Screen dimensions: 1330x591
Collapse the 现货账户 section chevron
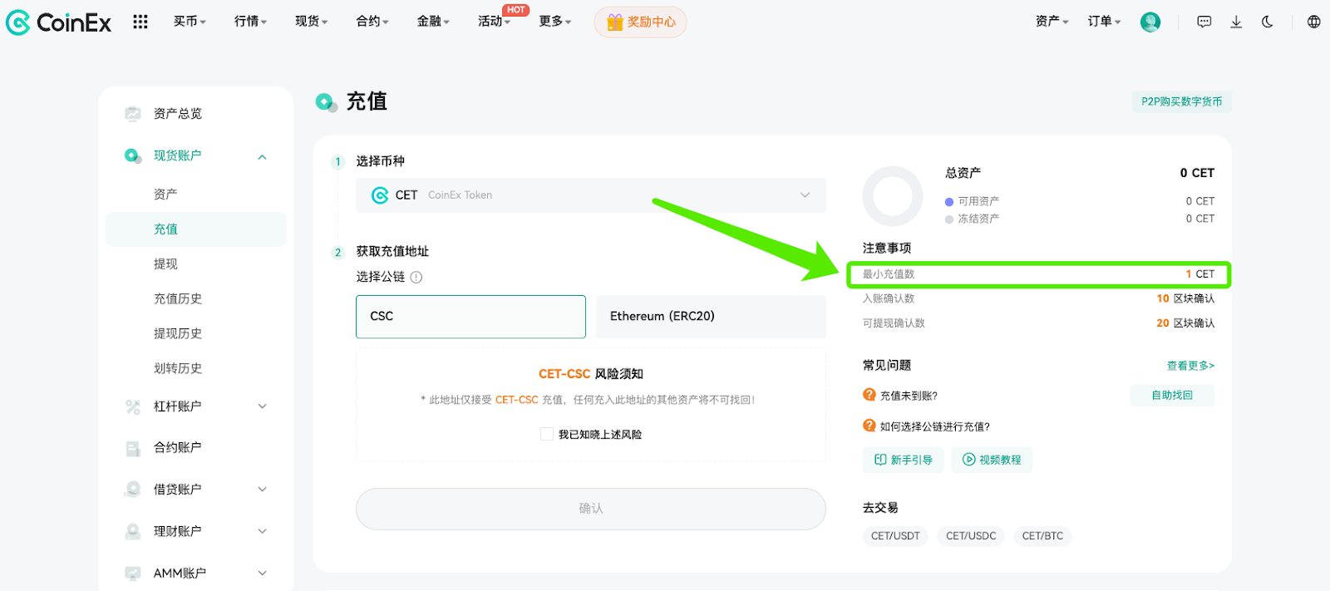[x=262, y=156]
